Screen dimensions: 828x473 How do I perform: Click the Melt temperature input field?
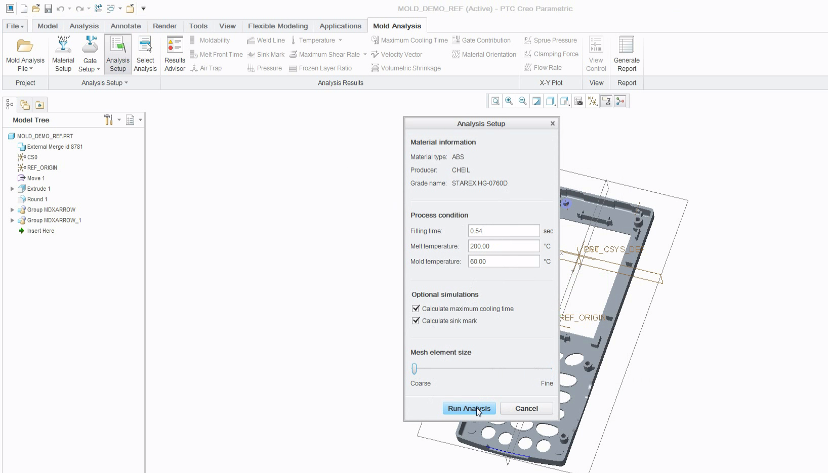point(504,246)
